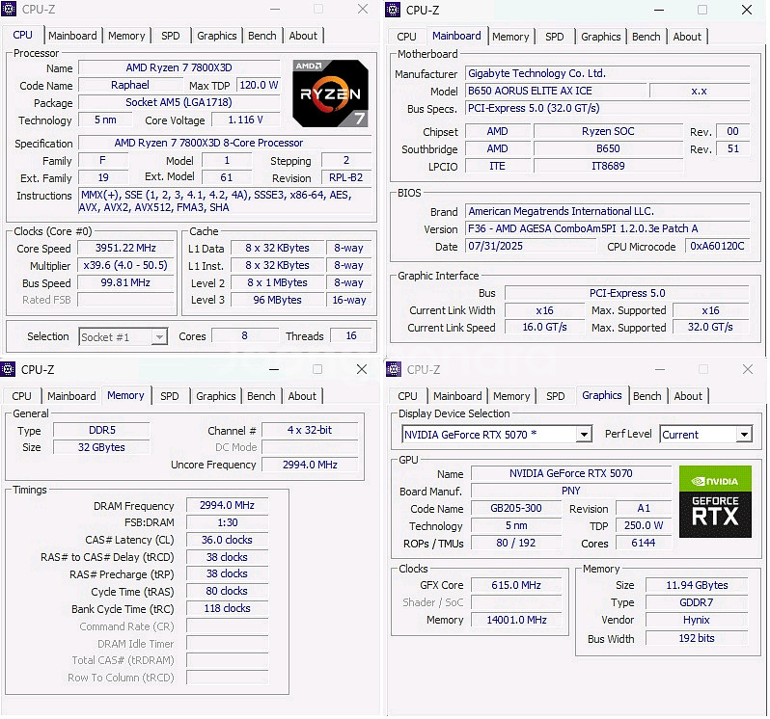Click the motherboard model B650 AORUS ELITE AX ICE
The width and height of the screenshot is (770, 719).
tap(556, 91)
